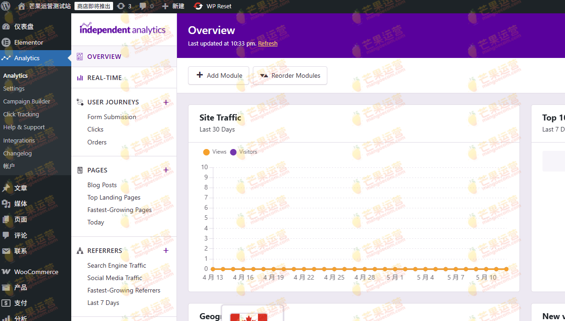Open the Blog Posts report
The width and height of the screenshot is (565, 321).
click(x=102, y=185)
